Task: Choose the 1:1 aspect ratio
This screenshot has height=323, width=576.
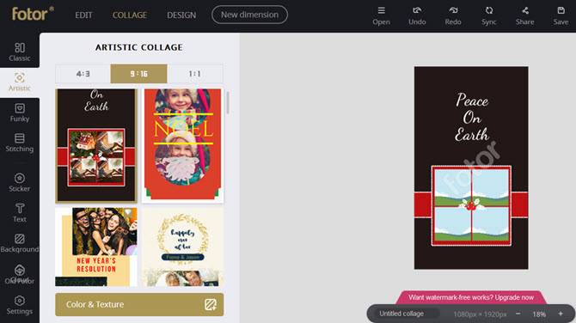Action: [x=195, y=74]
